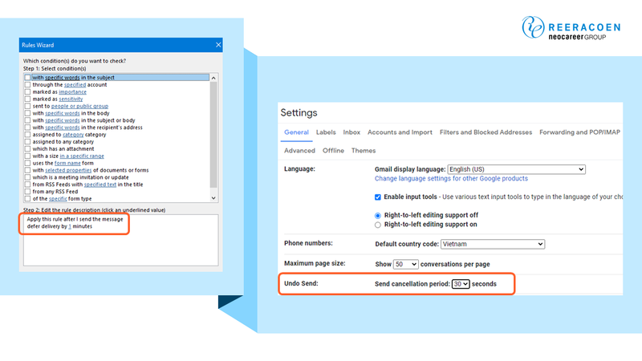Open Gmail display language dropdown
This screenshot has height=361, width=642.
click(516, 169)
